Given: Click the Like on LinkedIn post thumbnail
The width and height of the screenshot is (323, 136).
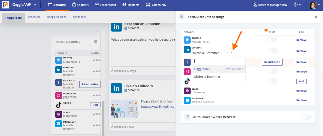Looking at the screenshot, I should point(125,109).
